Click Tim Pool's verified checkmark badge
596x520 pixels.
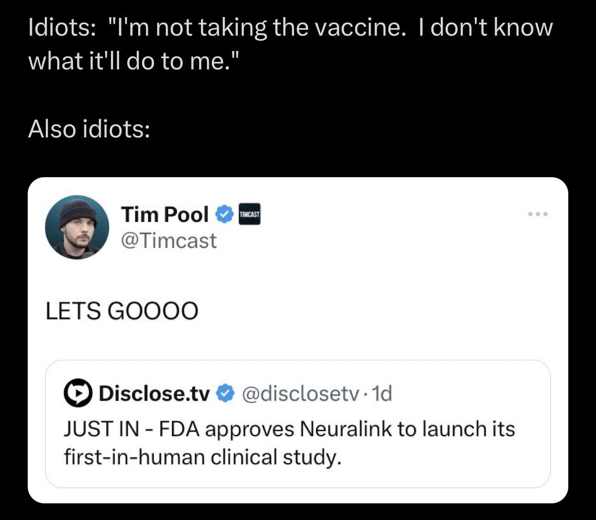click(x=225, y=214)
